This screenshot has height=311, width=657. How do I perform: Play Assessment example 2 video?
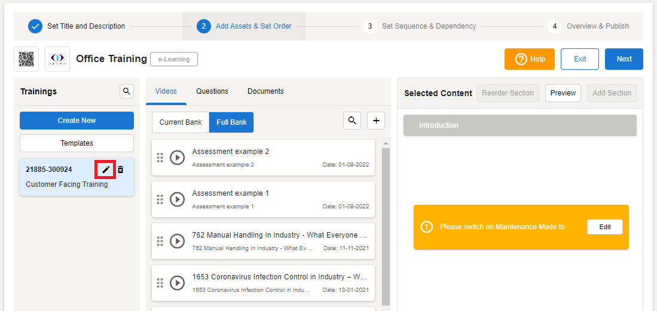[177, 158]
